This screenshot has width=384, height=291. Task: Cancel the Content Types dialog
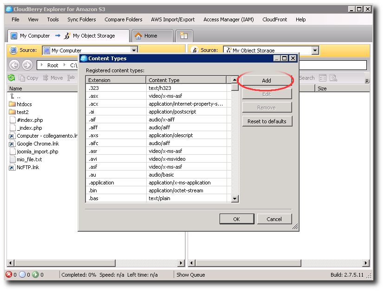click(x=274, y=219)
